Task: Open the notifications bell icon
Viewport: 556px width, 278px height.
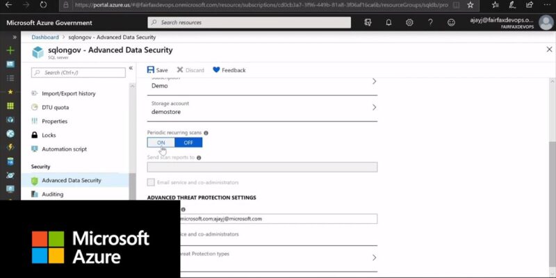Action: tap(389, 22)
